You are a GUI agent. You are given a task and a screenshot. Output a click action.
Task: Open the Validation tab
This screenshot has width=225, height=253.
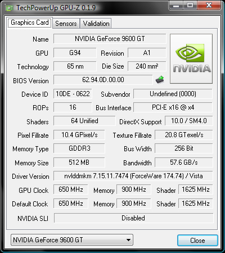[96, 24]
